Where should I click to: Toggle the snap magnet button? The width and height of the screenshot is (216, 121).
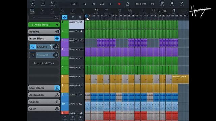pyautogui.click(x=174, y=11)
